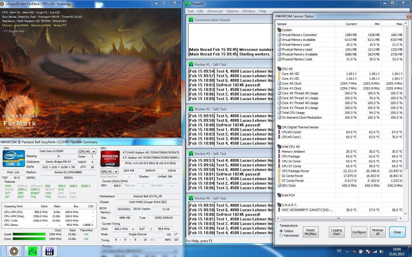This screenshot has width=412, height=257.
Task: Click the Max column header in Sensor Status
Action: (392, 24)
